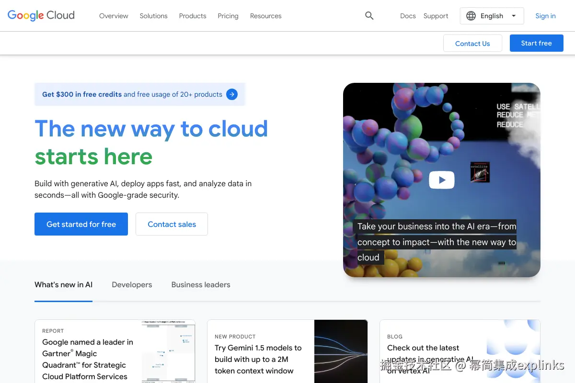The width and height of the screenshot is (575, 383).
Task: Click the Start free button
Action: coord(536,43)
